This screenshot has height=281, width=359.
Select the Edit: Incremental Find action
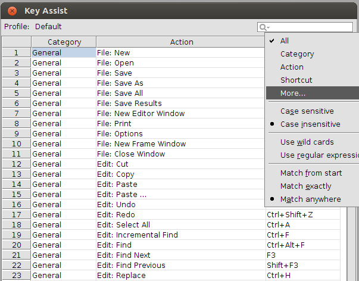137,235
